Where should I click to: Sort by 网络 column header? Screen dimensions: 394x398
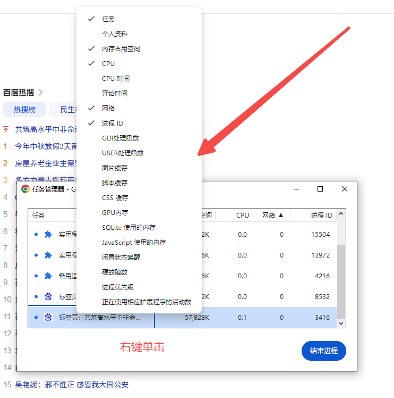pos(269,215)
